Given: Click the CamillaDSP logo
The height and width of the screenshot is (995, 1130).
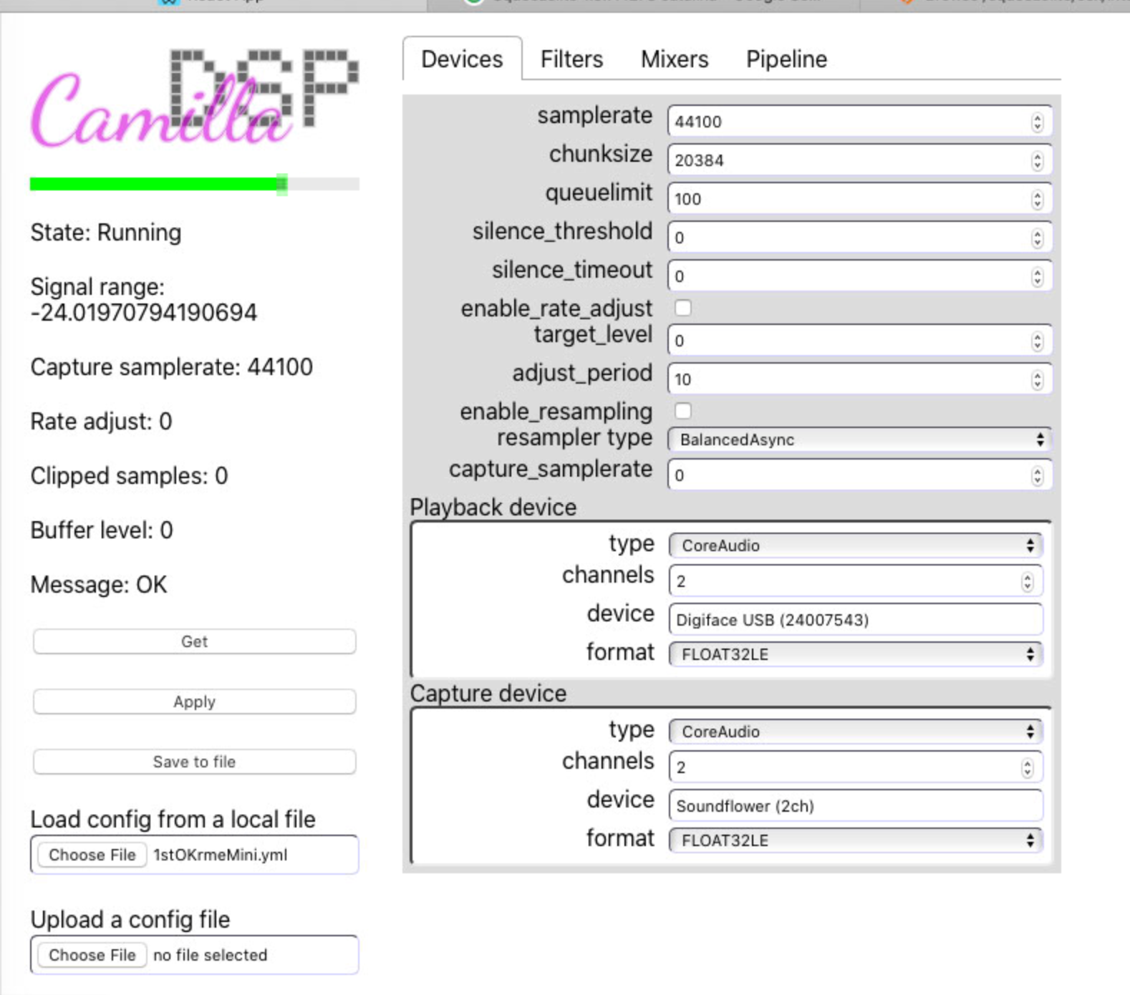Looking at the screenshot, I should pyautogui.click(x=195, y=98).
